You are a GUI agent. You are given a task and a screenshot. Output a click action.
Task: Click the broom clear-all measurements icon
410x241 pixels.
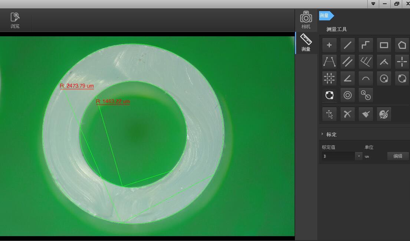tap(365, 114)
